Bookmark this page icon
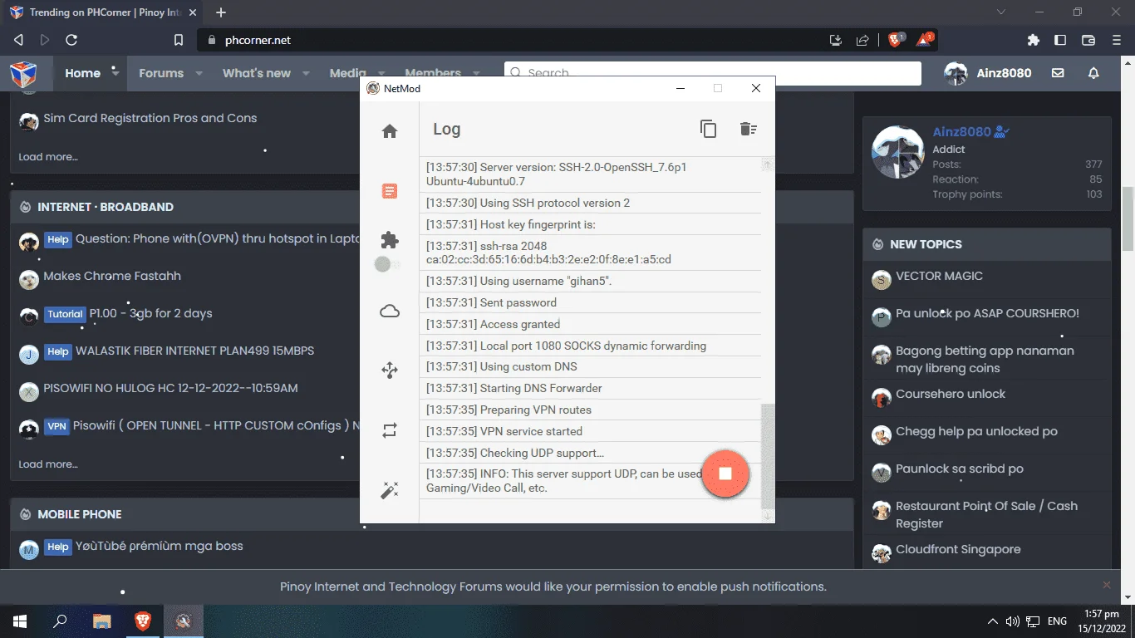1135x638 pixels. coord(178,40)
